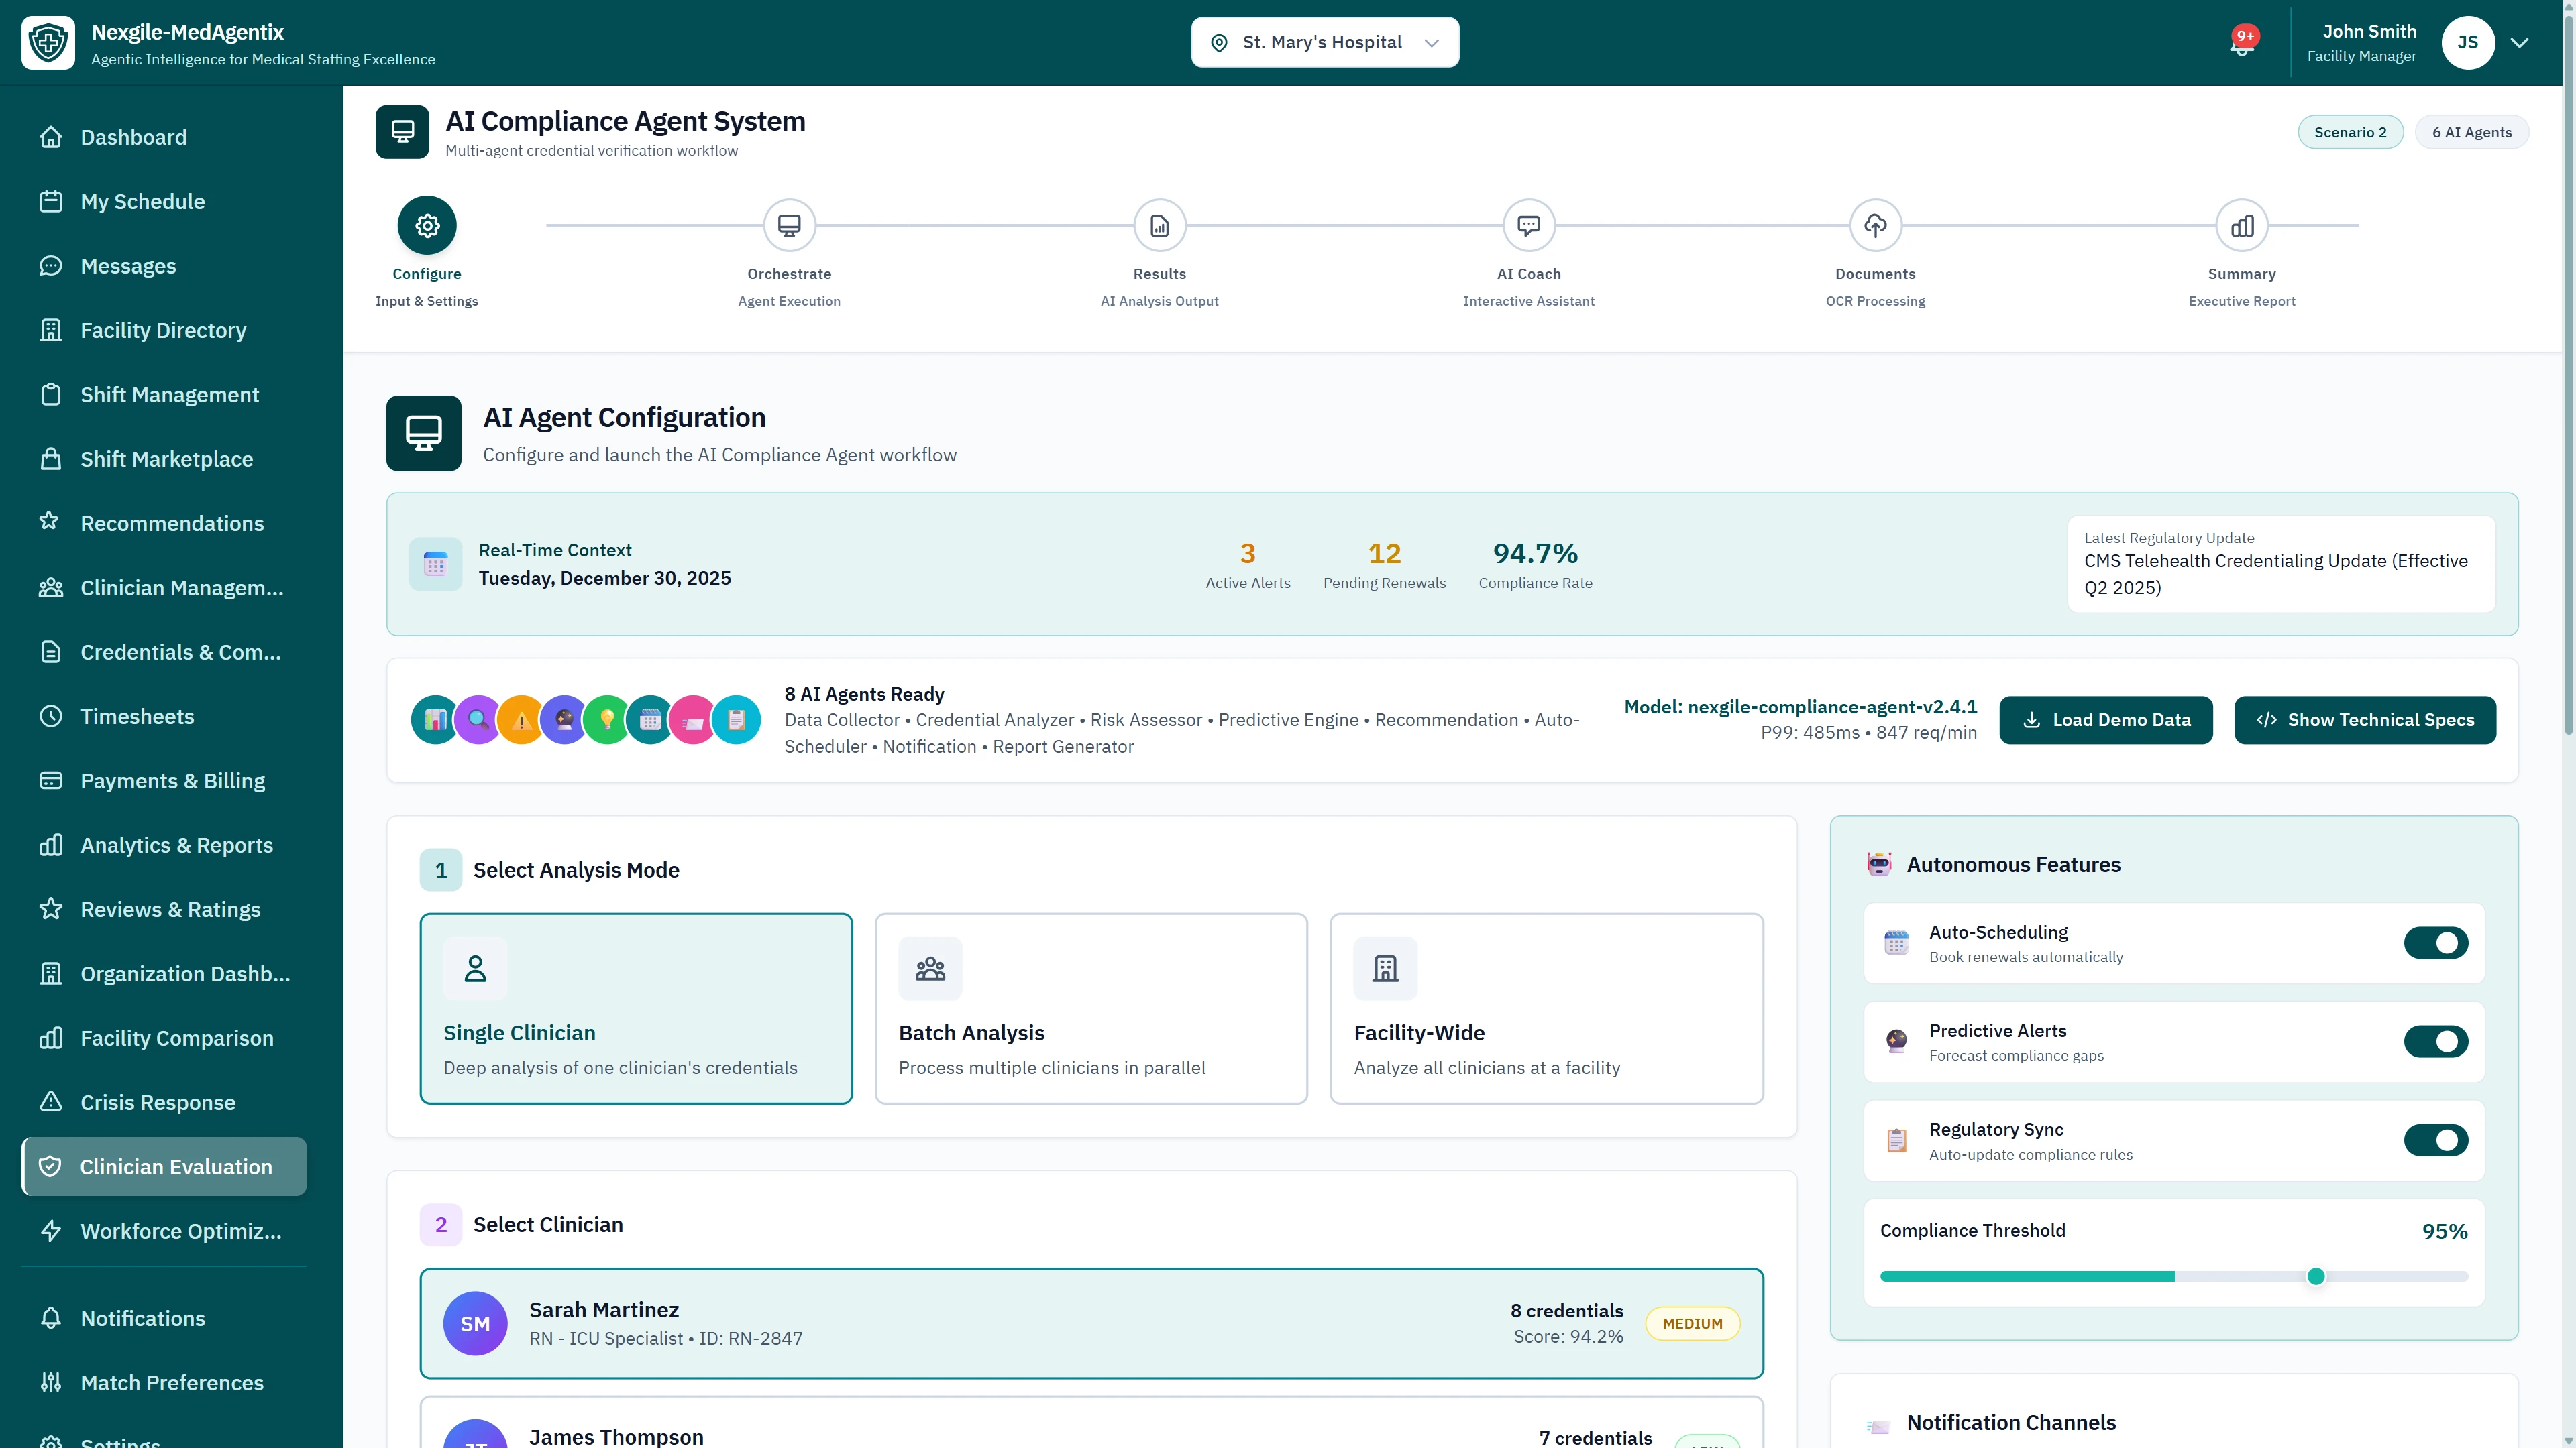Click the Timesheets sidebar icon
Screen dimensions: 2576x1448
tap(52, 715)
